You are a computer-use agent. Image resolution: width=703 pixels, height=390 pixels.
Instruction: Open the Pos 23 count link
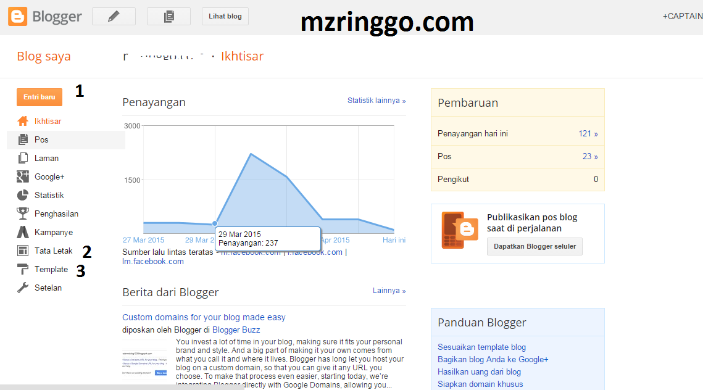click(x=590, y=157)
